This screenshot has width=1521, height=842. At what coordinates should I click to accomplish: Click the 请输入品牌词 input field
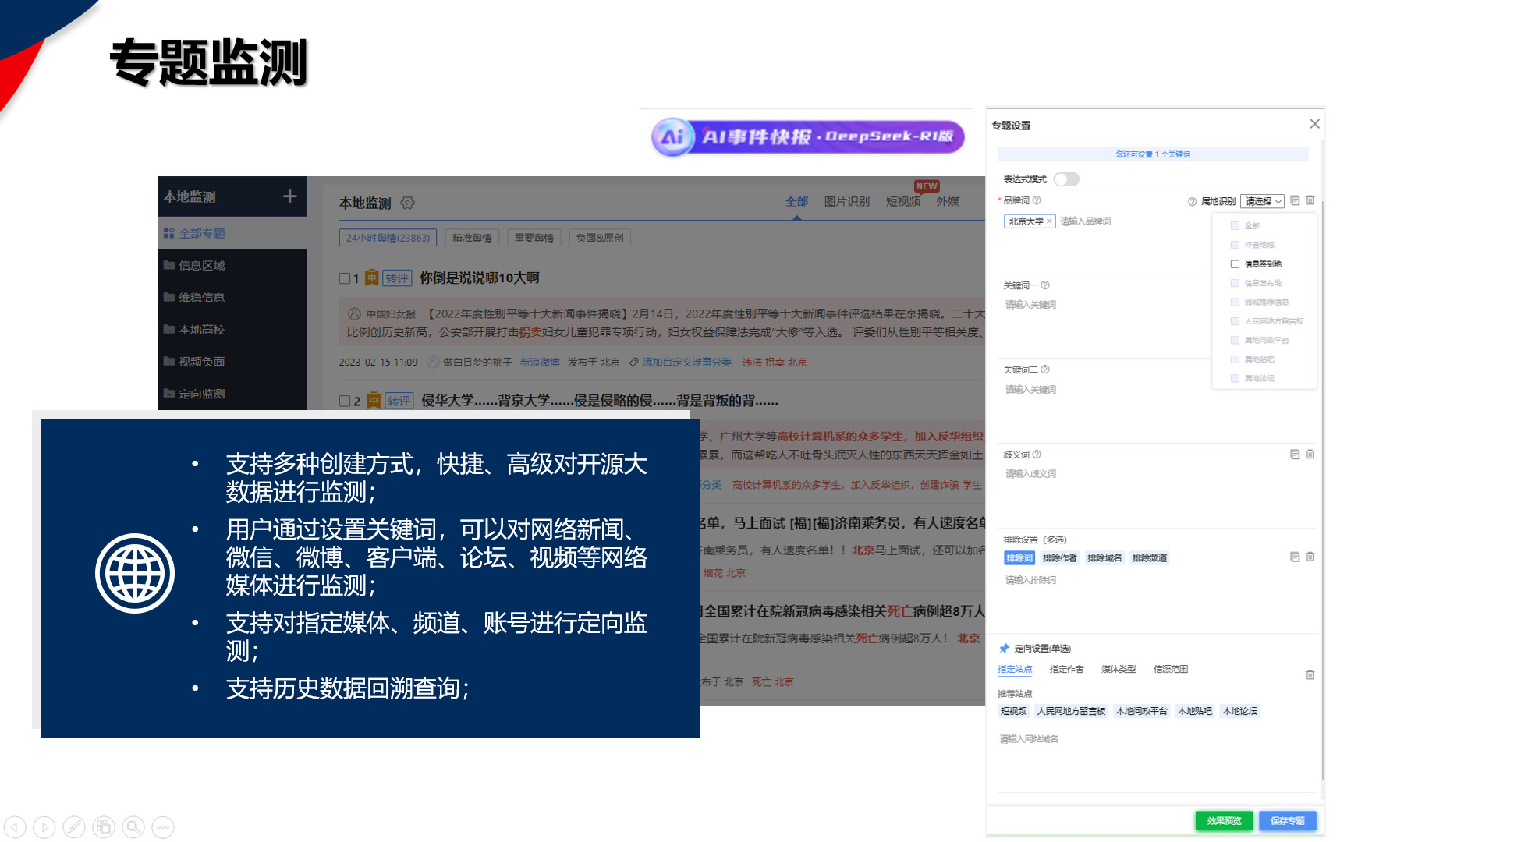point(1085,221)
